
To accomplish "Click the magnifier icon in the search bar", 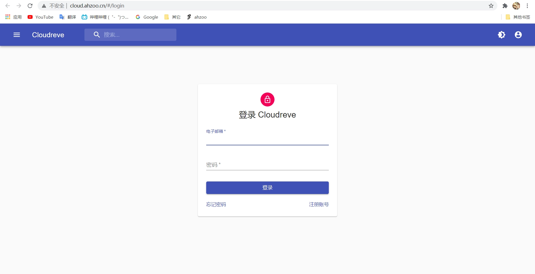I will [97, 34].
